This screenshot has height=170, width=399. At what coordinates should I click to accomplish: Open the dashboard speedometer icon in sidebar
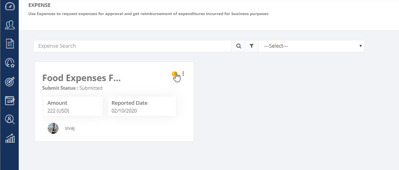click(9, 7)
